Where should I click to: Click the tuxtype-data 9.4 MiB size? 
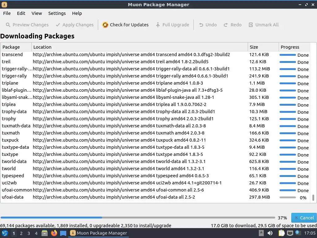click(x=257, y=147)
